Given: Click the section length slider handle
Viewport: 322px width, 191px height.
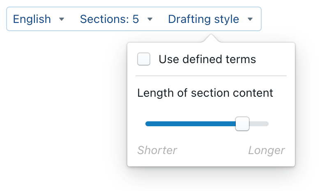Looking at the screenshot, I should click(x=242, y=124).
